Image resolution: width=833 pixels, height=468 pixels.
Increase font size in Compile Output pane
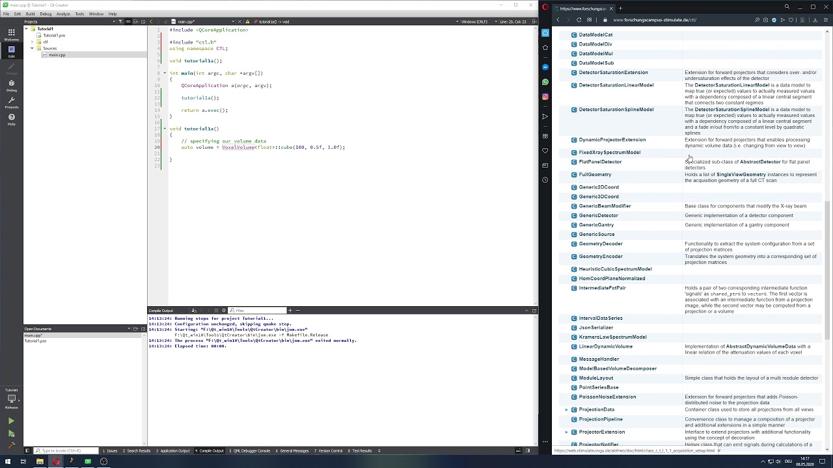point(290,311)
